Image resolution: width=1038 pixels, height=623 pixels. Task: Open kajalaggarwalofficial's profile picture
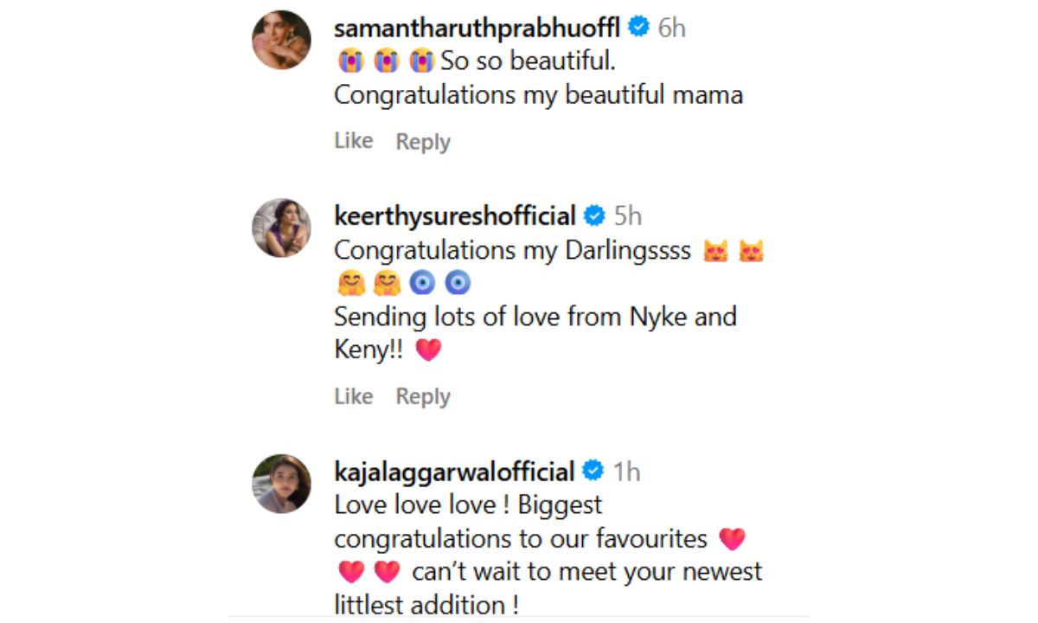tap(280, 484)
